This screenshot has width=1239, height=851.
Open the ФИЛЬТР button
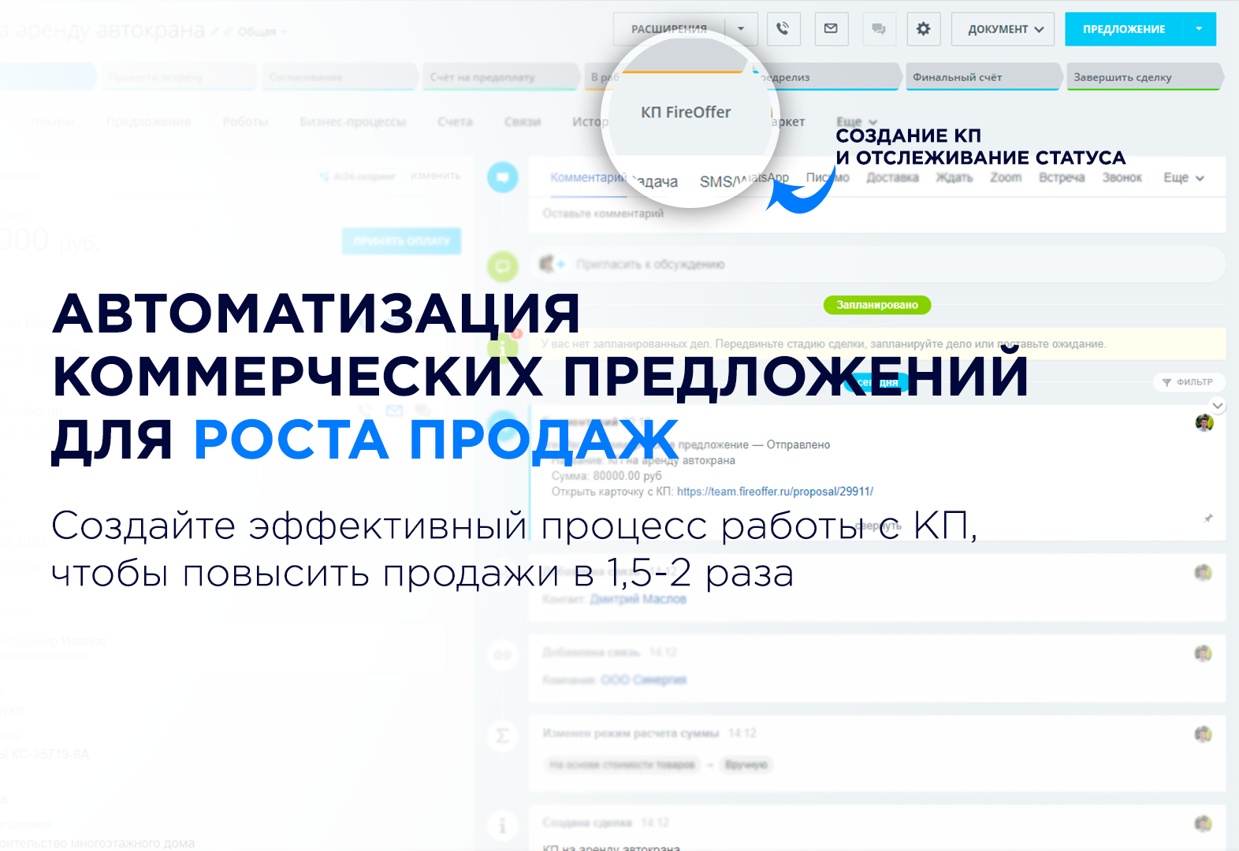1188,382
